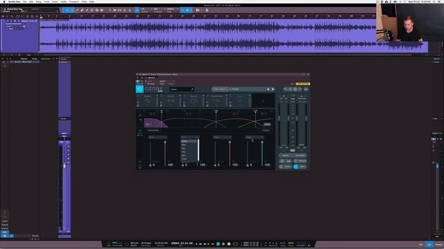Open Ozone help question mark icon

300,89
